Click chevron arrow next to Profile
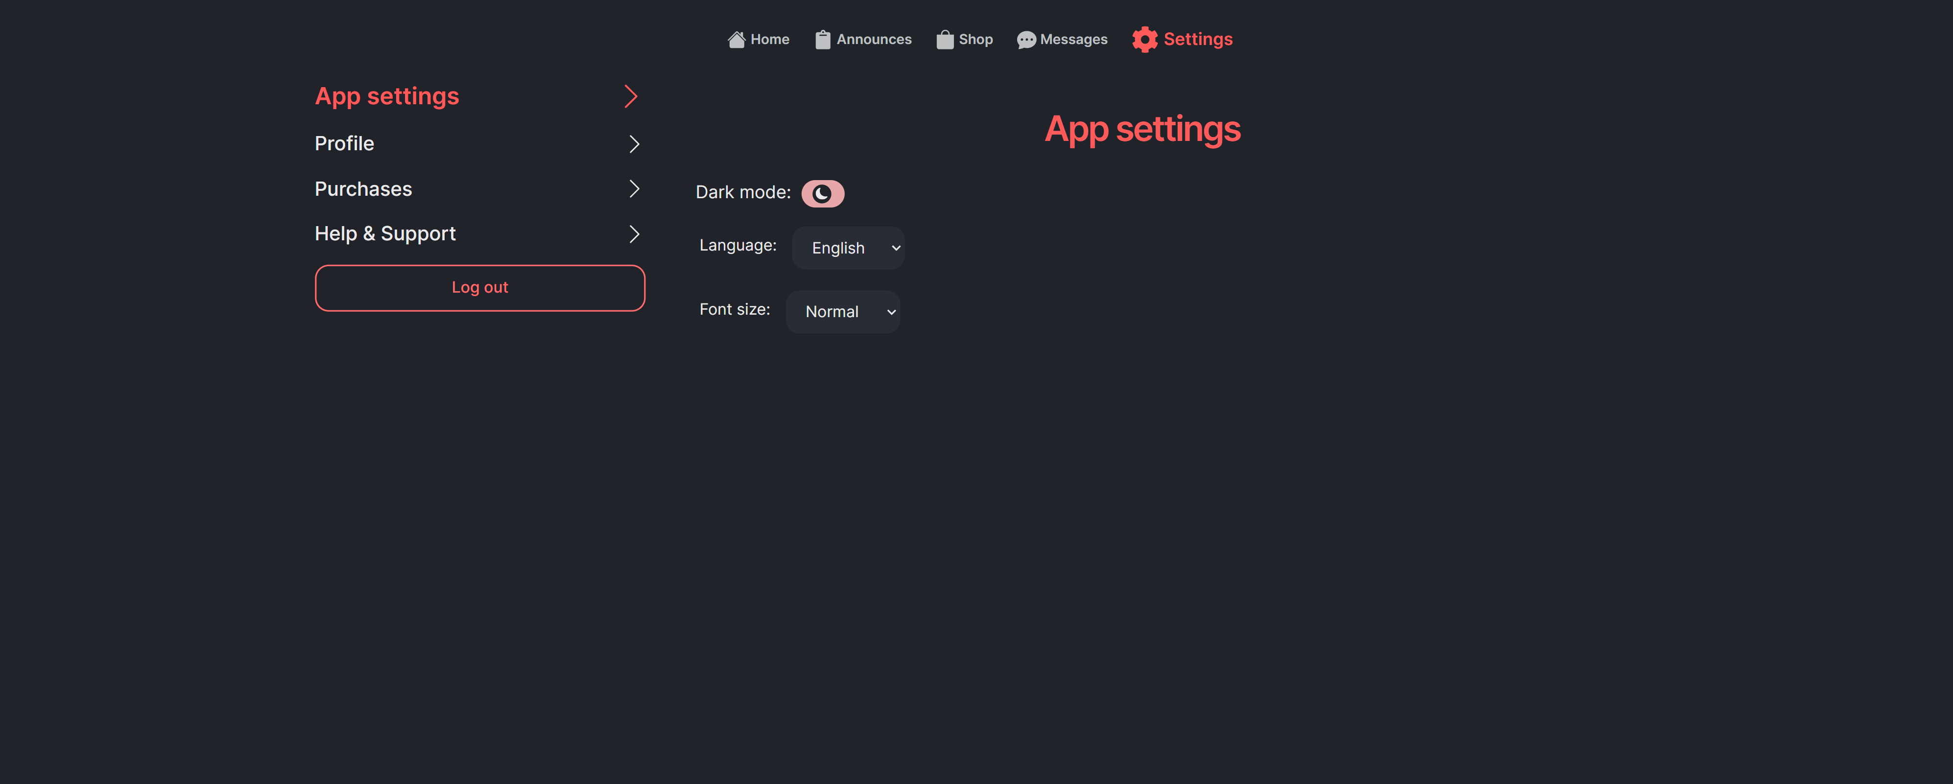This screenshot has width=1953, height=784. (x=634, y=144)
